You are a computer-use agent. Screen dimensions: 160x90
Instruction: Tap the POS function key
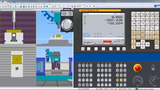click(x=133, y=33)
